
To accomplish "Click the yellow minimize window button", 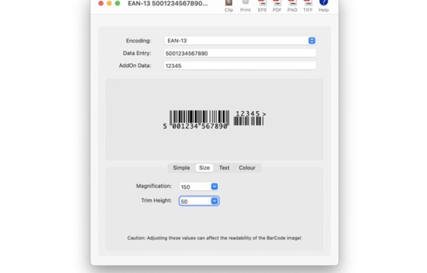I will (x=109, y=3).
